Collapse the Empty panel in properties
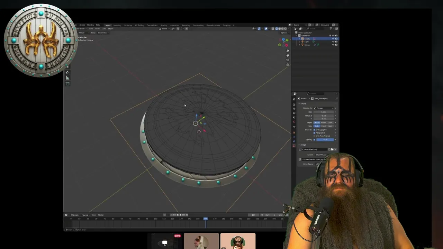The image size is (443, 249). coord(299,103)
